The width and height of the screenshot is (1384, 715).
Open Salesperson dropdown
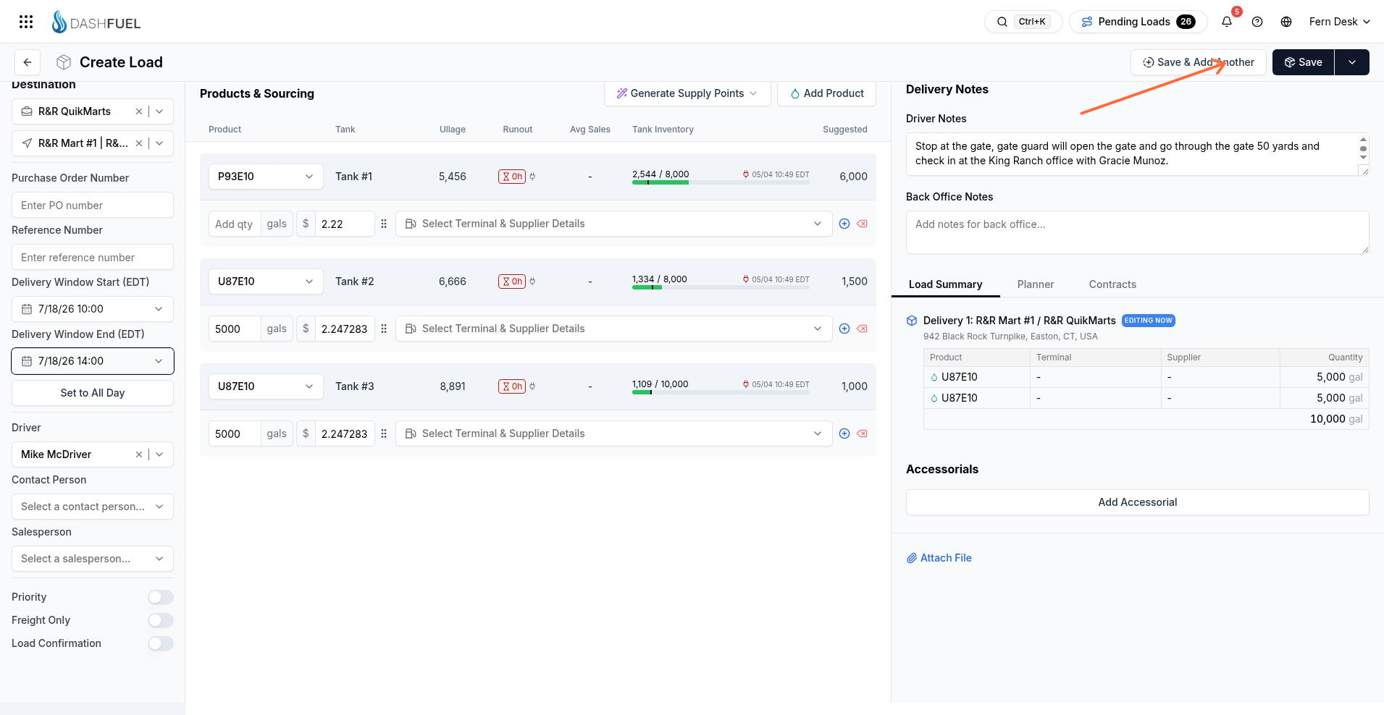point(93,559)
